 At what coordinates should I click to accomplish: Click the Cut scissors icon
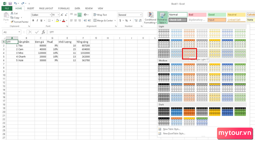point(12,13)
